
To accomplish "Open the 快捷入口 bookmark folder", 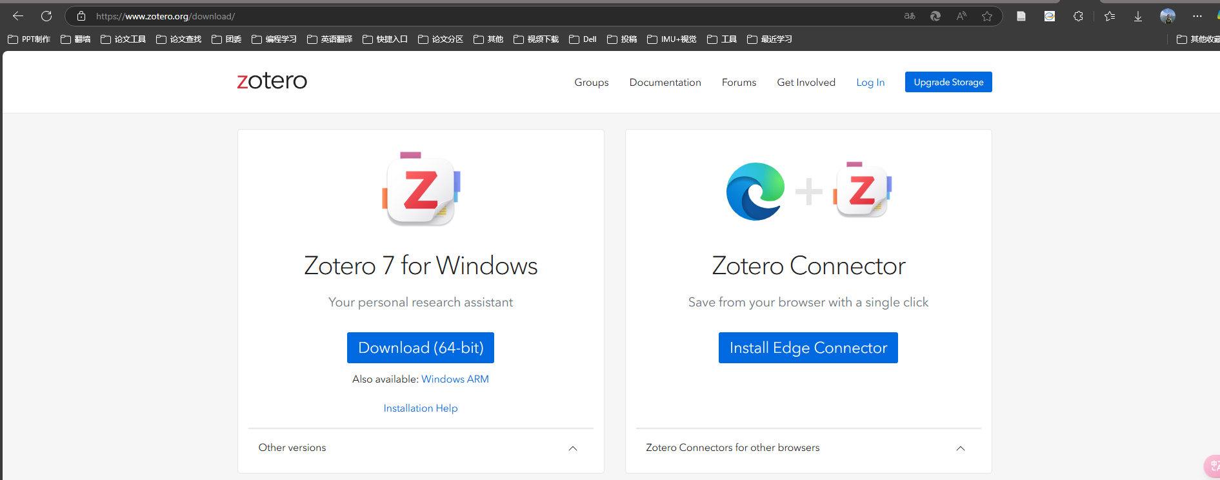I will [x=385, y=39].
